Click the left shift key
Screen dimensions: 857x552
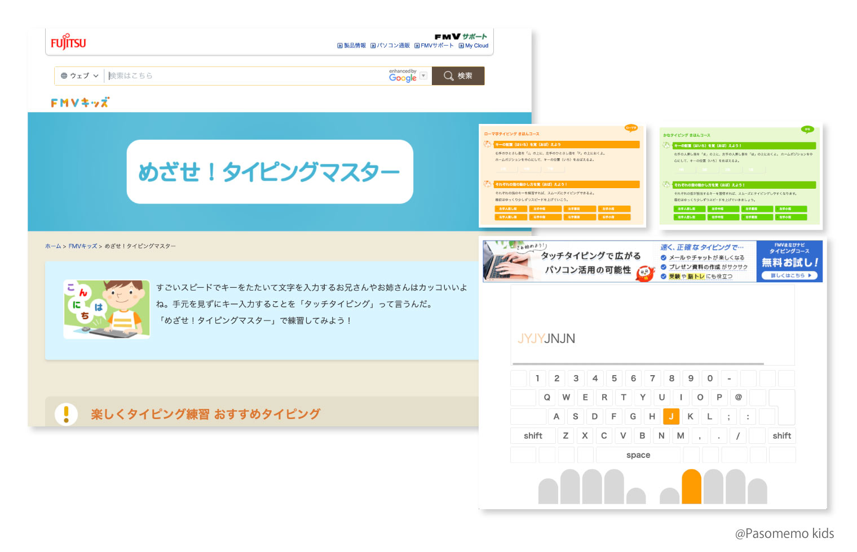click(x=533, y=435)
